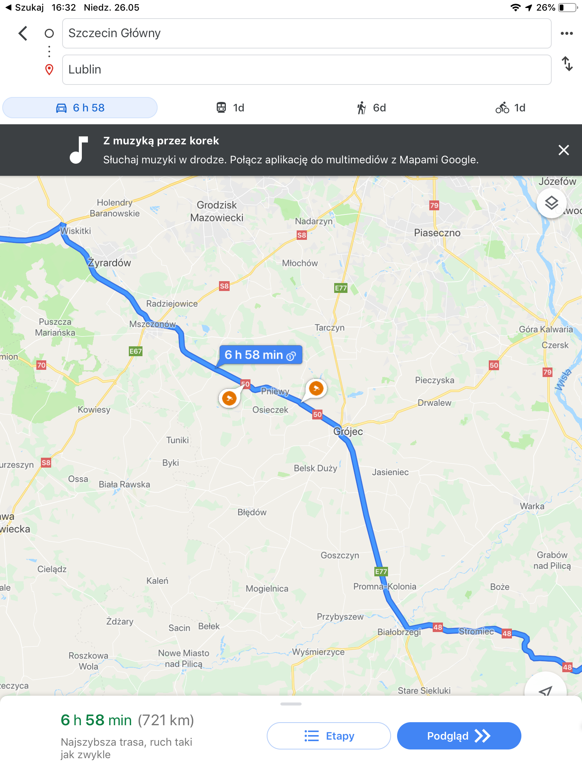
Task: Tap the Z muzyką przez korek banner
Action: tap(291, 150)
